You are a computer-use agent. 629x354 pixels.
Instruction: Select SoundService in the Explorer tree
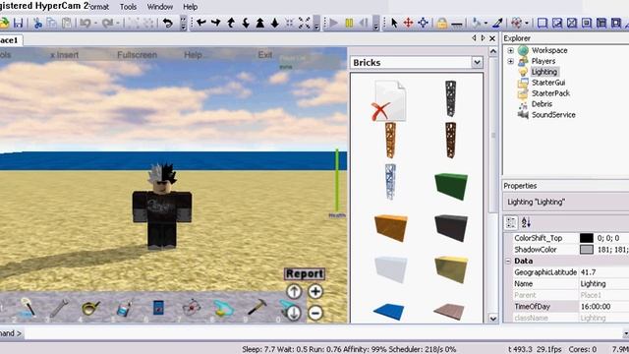click(553, 115)
